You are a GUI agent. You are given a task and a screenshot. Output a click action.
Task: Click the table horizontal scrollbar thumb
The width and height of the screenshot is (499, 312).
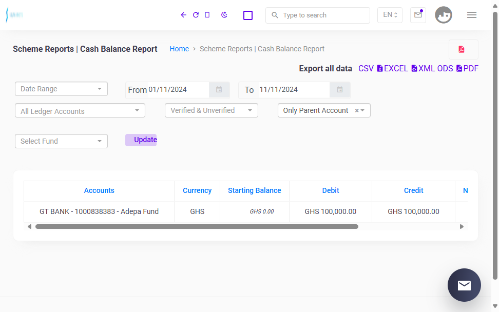[x=197, y=227]
